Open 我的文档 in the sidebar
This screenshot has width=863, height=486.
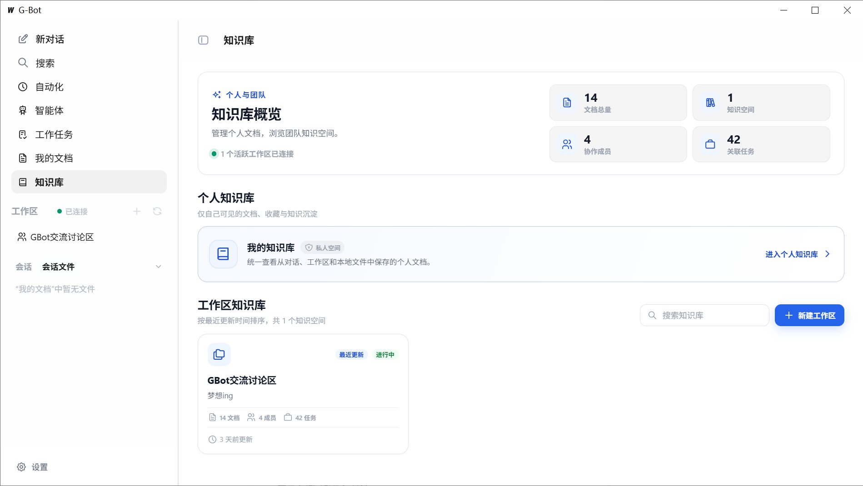pyautogui.click(x=89, y=158)
